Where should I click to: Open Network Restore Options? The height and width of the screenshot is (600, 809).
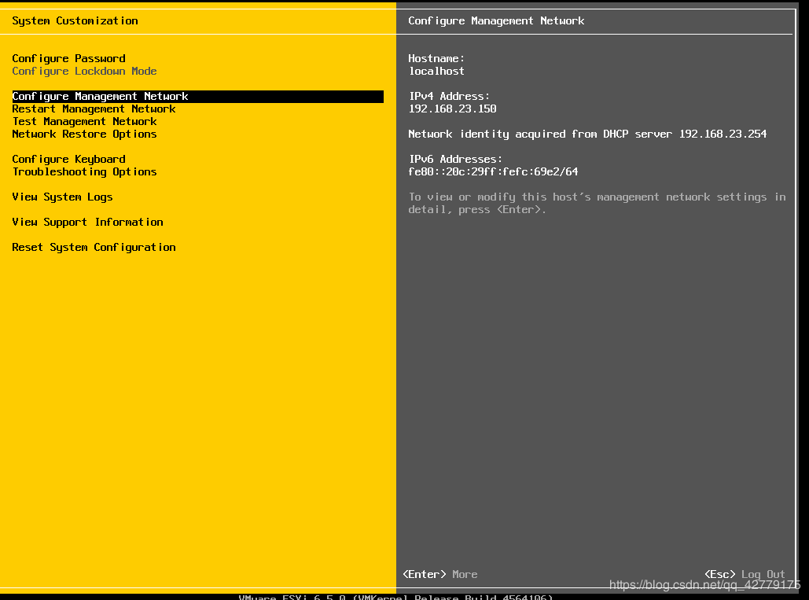[84, 134]
